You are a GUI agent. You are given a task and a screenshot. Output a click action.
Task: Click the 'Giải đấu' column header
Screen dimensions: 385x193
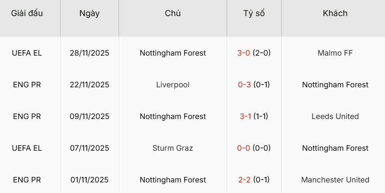pos(27,13)
